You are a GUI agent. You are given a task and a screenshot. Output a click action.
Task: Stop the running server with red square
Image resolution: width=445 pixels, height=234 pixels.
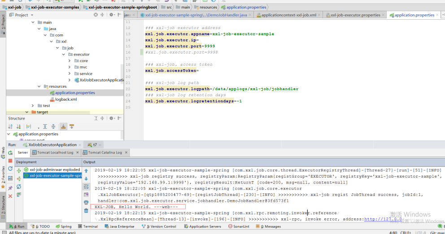tap(10, 161)
